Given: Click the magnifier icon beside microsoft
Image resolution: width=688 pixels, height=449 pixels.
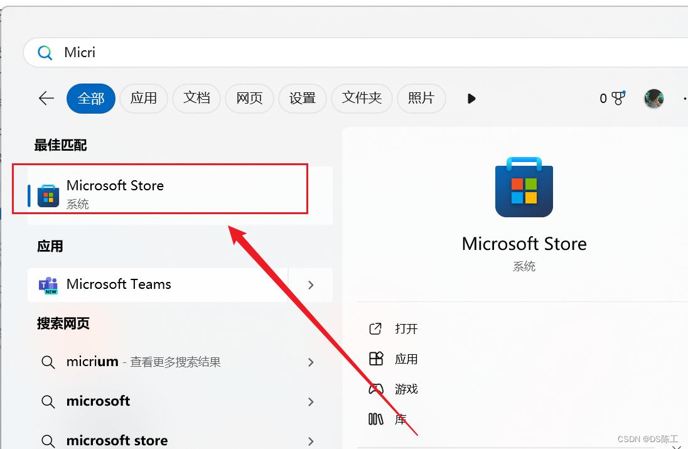Looking at the screenshot, I should tap(48, 402).
